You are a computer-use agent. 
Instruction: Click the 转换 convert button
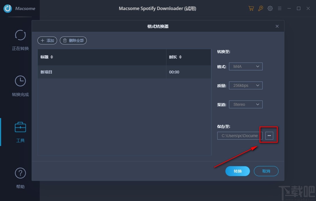point(237,171)
